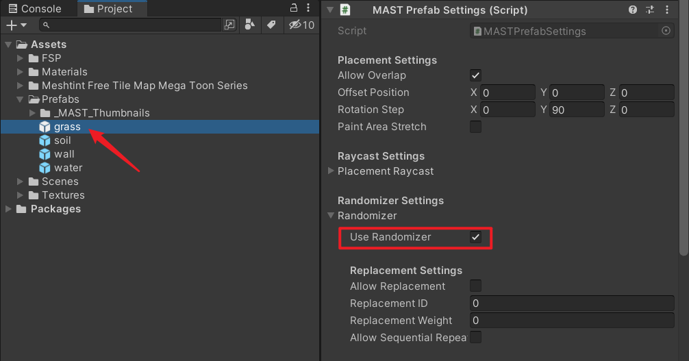Open the create asset plus dropdown

coord(16,25)
